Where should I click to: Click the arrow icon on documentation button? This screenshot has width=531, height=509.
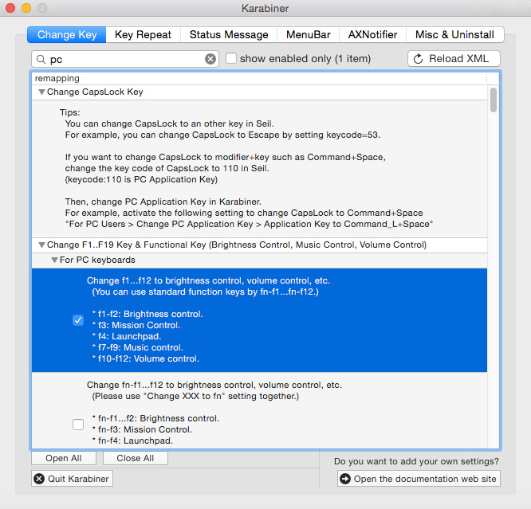coord(345,479)
